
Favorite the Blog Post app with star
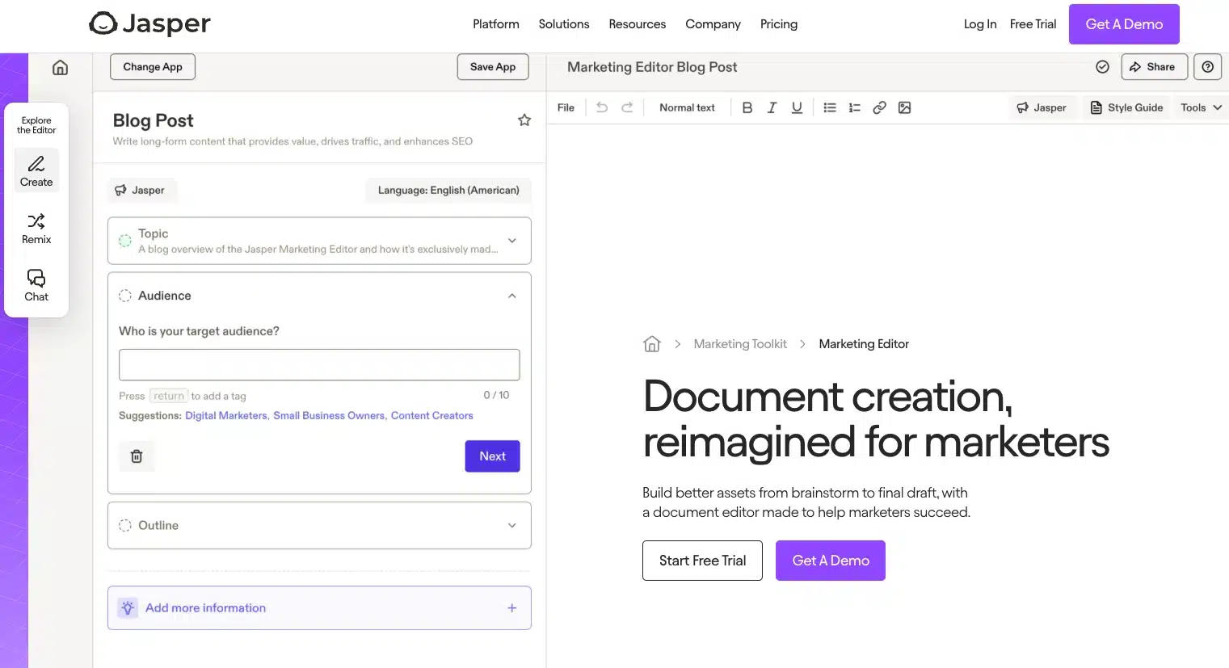(x=524, y=120)
